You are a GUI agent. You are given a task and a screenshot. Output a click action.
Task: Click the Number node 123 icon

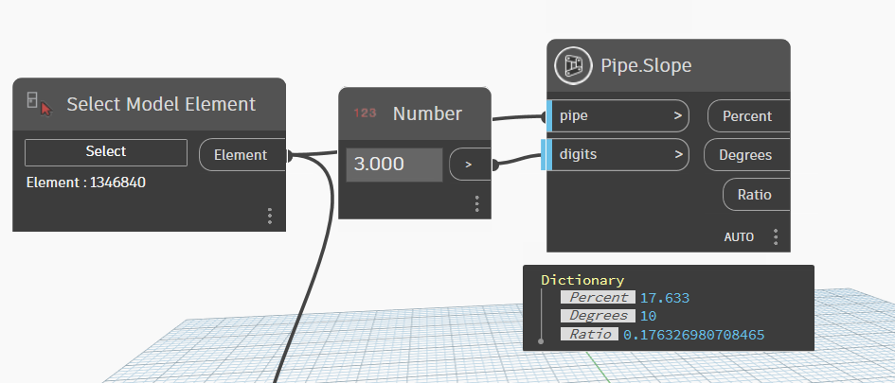(365, 113)
